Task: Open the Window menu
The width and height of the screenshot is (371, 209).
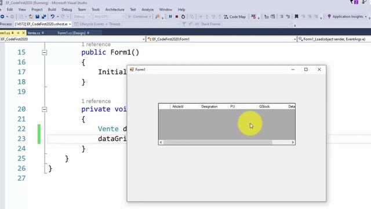Action: coord(165,9)
